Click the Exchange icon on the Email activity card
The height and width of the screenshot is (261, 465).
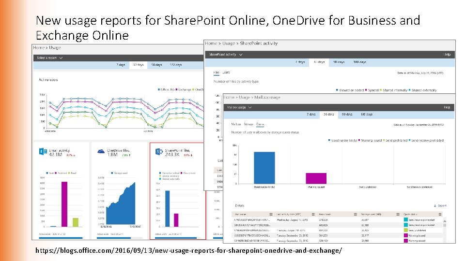pos(43,151)
